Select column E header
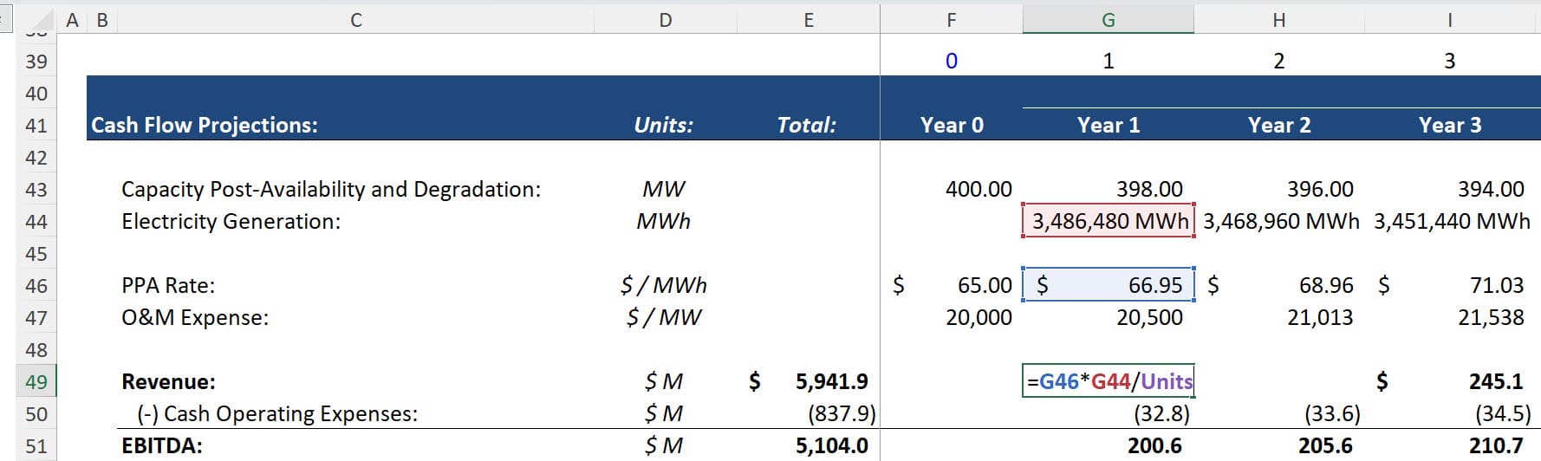 [808, 20]
